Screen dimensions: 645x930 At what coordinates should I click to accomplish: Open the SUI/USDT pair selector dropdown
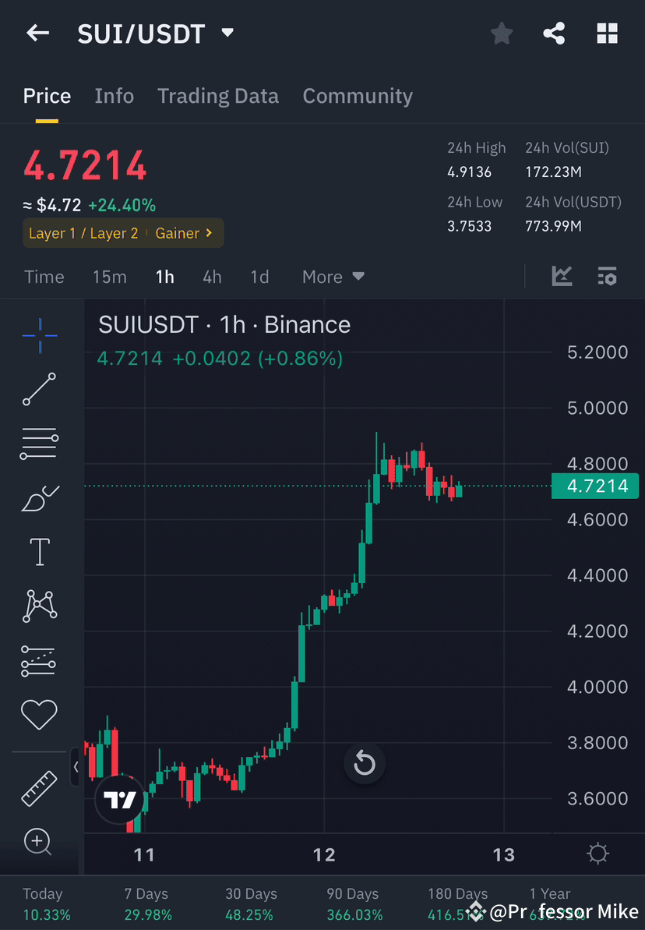pos(226,33)
